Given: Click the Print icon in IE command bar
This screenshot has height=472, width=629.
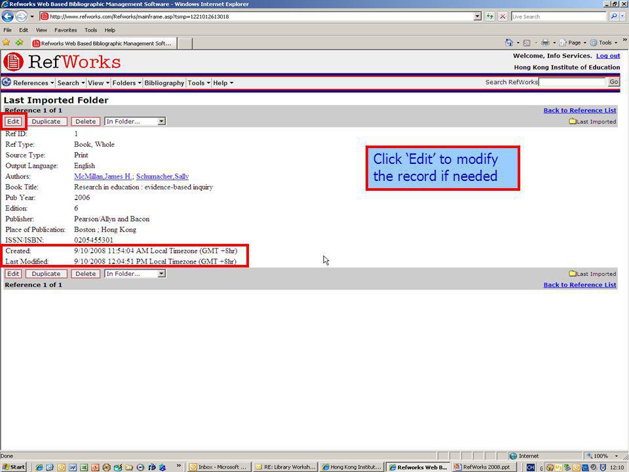Looking at the screenshot, I should pos(545,43).
